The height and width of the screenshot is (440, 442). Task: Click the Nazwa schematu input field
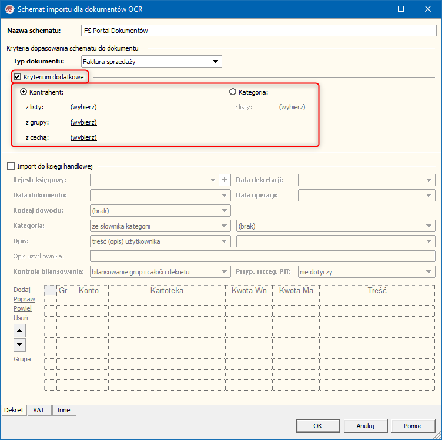click(x=259, y=31)
